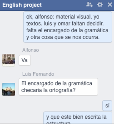114x126 pixels.
Task: Click the Luis Fernando sender name
Action: (x=38, y=74)
